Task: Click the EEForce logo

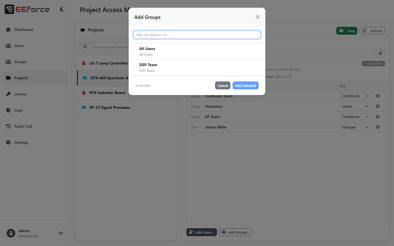Action: coord(27,9)
